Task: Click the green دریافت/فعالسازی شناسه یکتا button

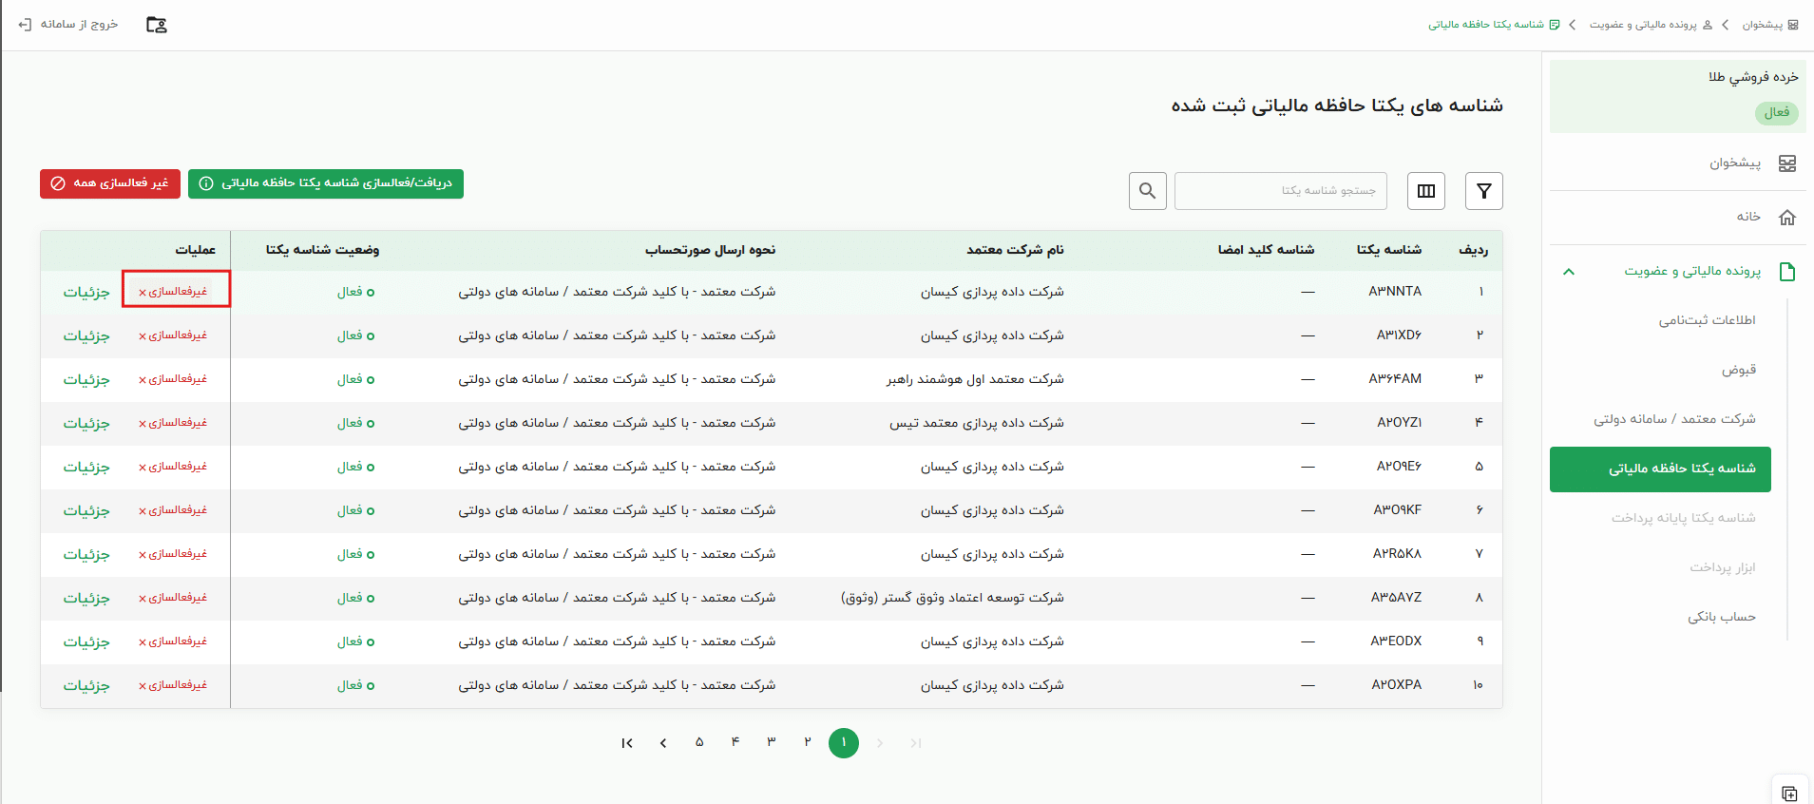Action: (326, 183)
